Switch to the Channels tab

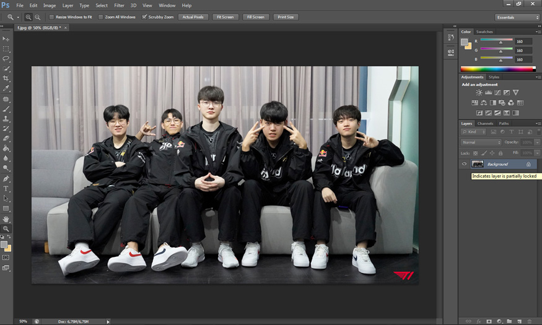click(485, 123)
